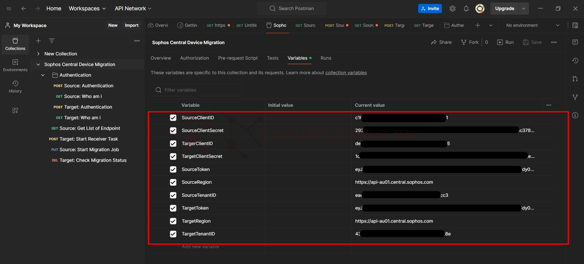The image size is (584, 264).
Task: Create new collection with plus icon
Action: click(38, 41)
